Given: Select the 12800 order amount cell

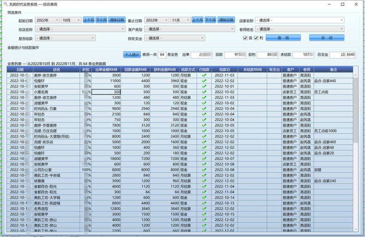Looking at the screenshot, I should pos(106,209).
